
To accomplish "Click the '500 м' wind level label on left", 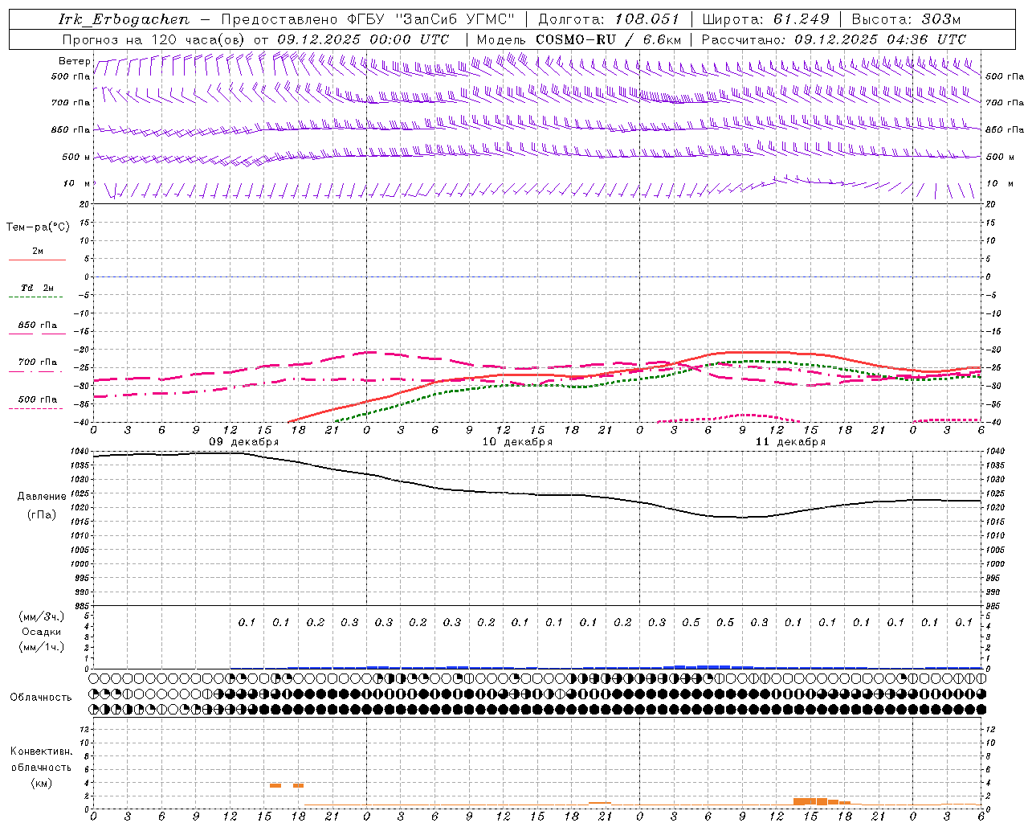I will pyautogui.click(x=77, y=158).
